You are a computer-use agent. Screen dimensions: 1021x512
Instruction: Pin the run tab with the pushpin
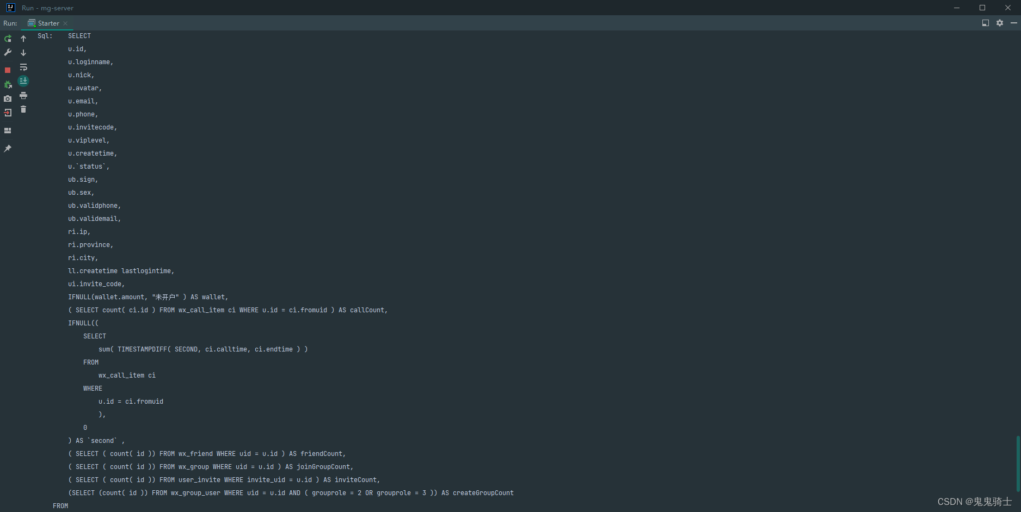pos(8,149)
